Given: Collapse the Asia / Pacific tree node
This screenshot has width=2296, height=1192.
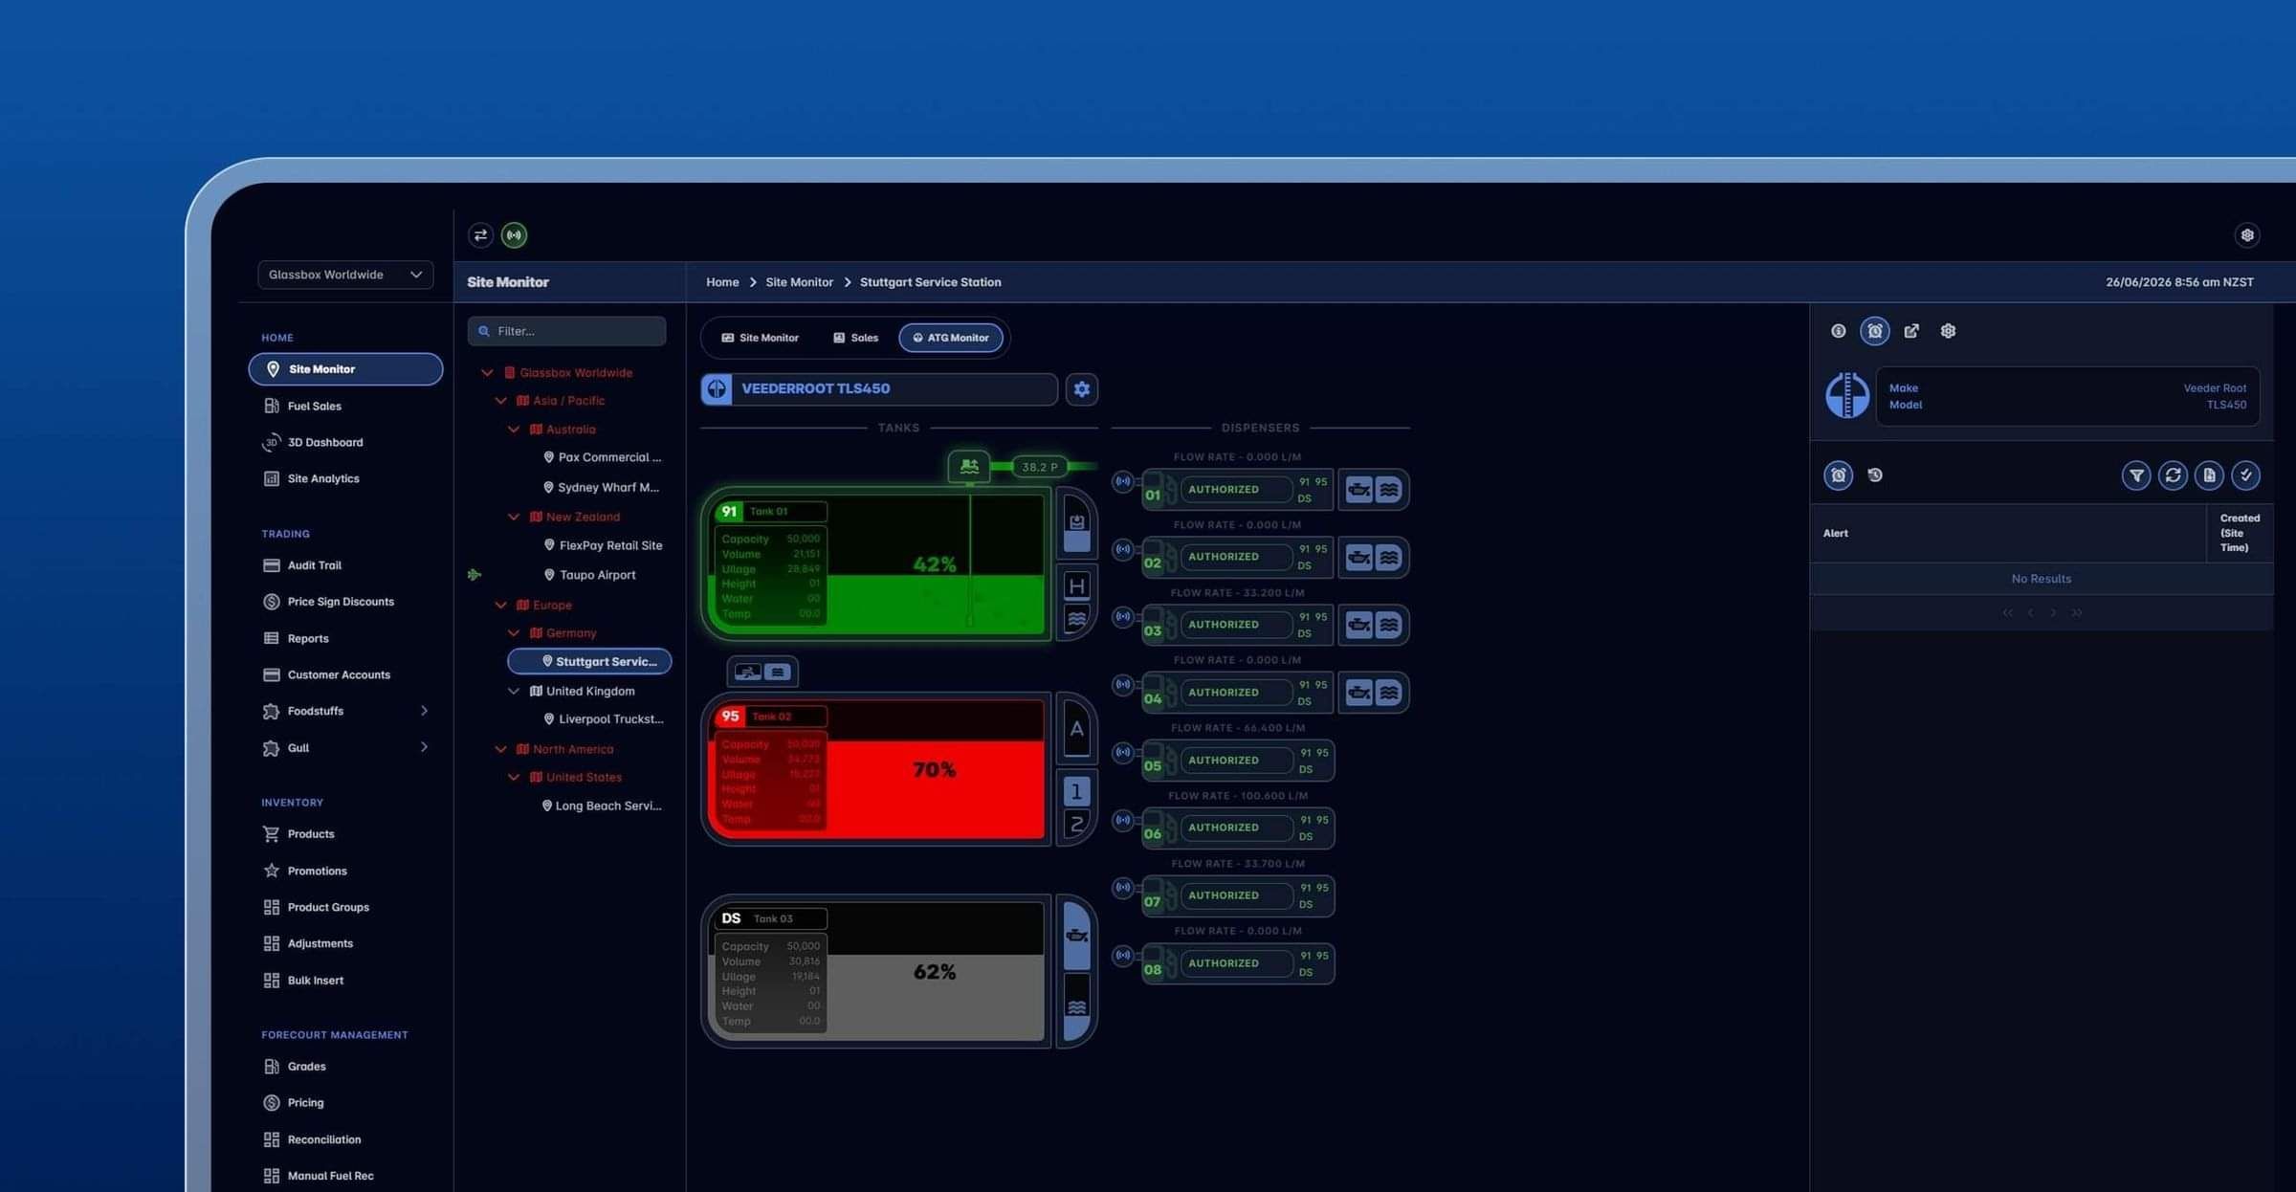Looking at the screenshot, I should (500, 401).
